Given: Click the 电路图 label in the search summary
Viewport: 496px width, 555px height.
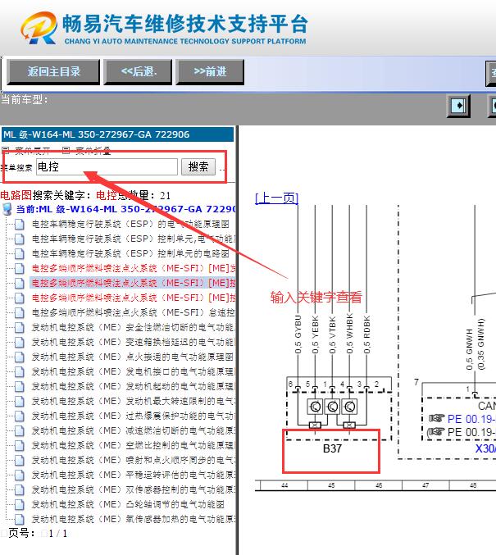Looking at the screenshot, I should point(16,195).
